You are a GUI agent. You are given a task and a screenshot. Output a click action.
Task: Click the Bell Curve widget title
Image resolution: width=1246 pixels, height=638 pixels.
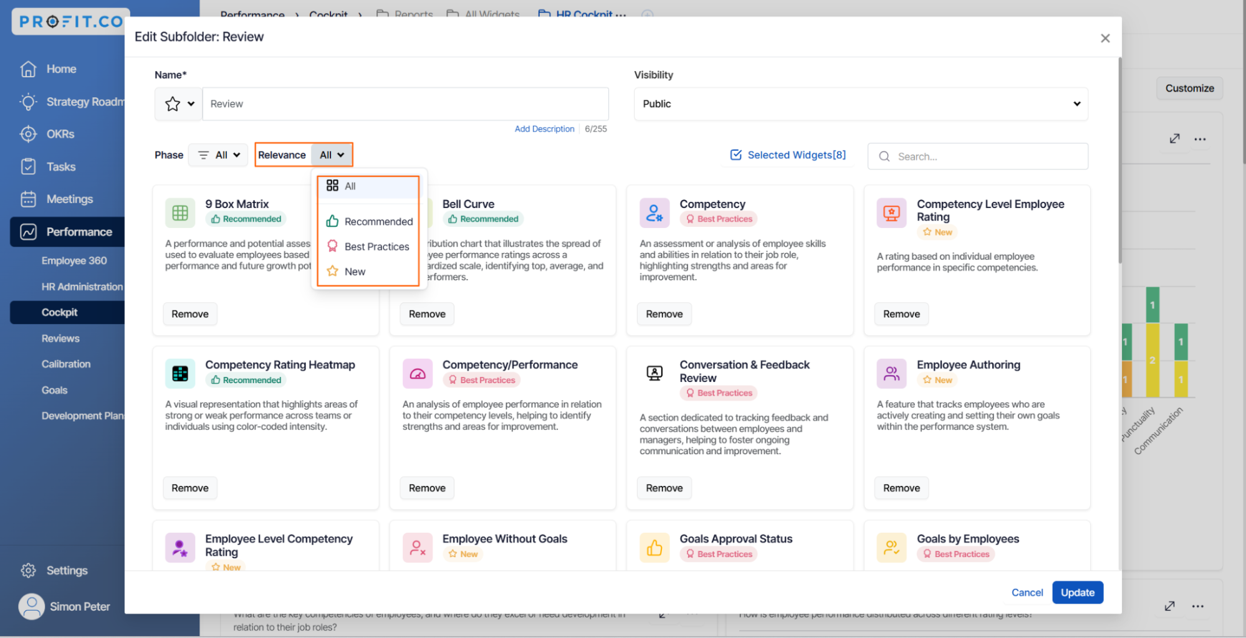point(468,204)
